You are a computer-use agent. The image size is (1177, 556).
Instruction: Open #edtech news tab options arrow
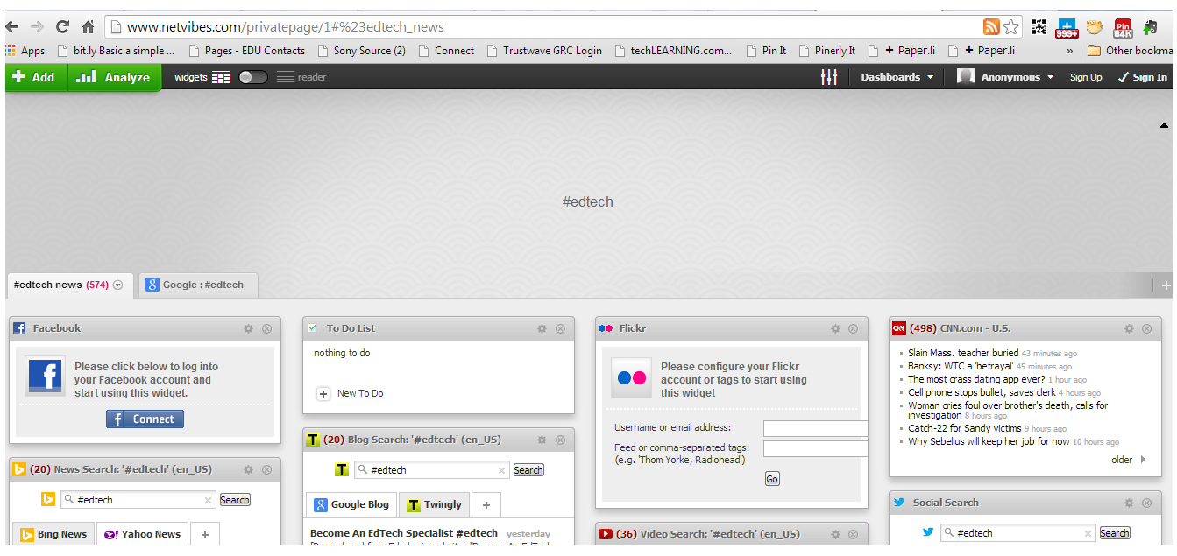[117, 285]
